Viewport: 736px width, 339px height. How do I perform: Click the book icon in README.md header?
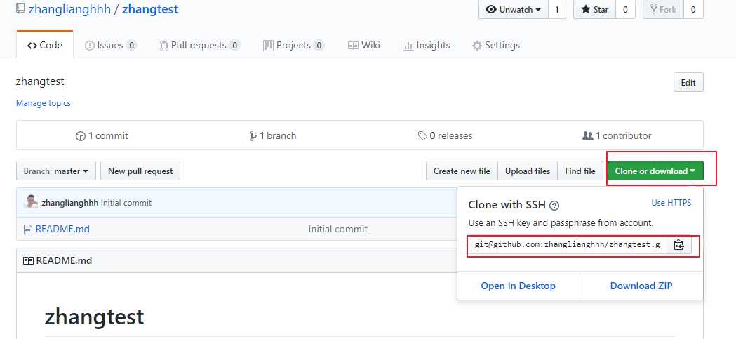(x=28, y=260)
